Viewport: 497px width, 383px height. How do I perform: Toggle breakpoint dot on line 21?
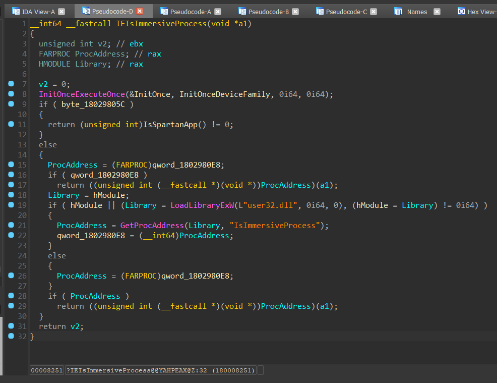click(x=11, y=225)
